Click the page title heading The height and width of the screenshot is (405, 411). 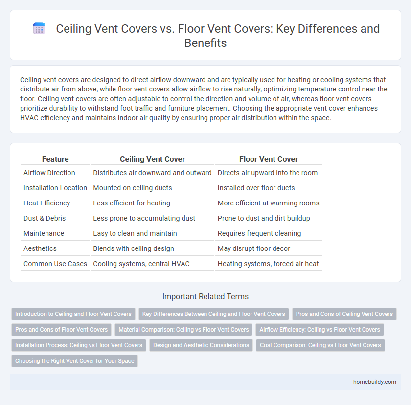[x=218, y=36]
